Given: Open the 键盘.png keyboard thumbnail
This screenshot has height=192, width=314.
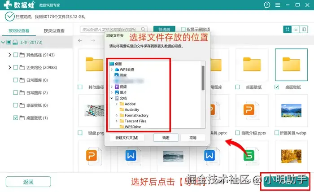Looking at the screenshot, I should pyautogui.click(x=94, y=110).
